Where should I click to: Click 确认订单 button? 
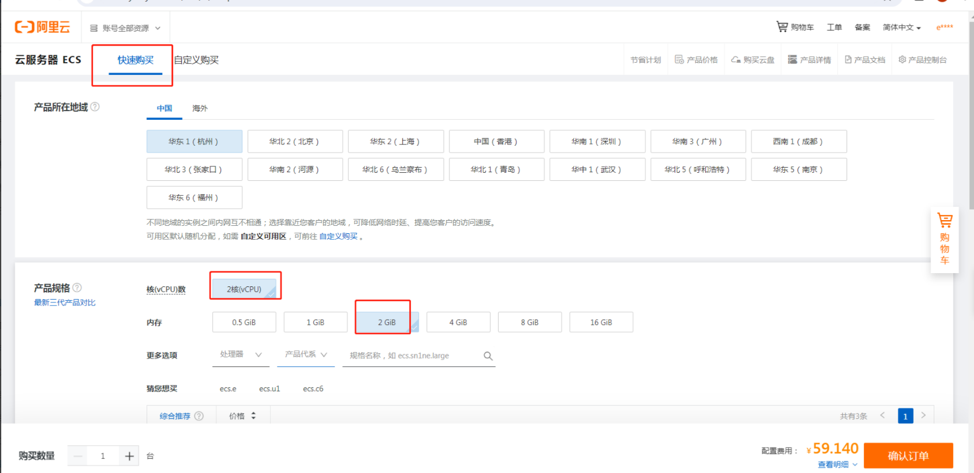[908, 456]
